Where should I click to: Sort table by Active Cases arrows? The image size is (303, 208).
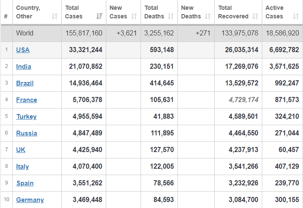296,16
